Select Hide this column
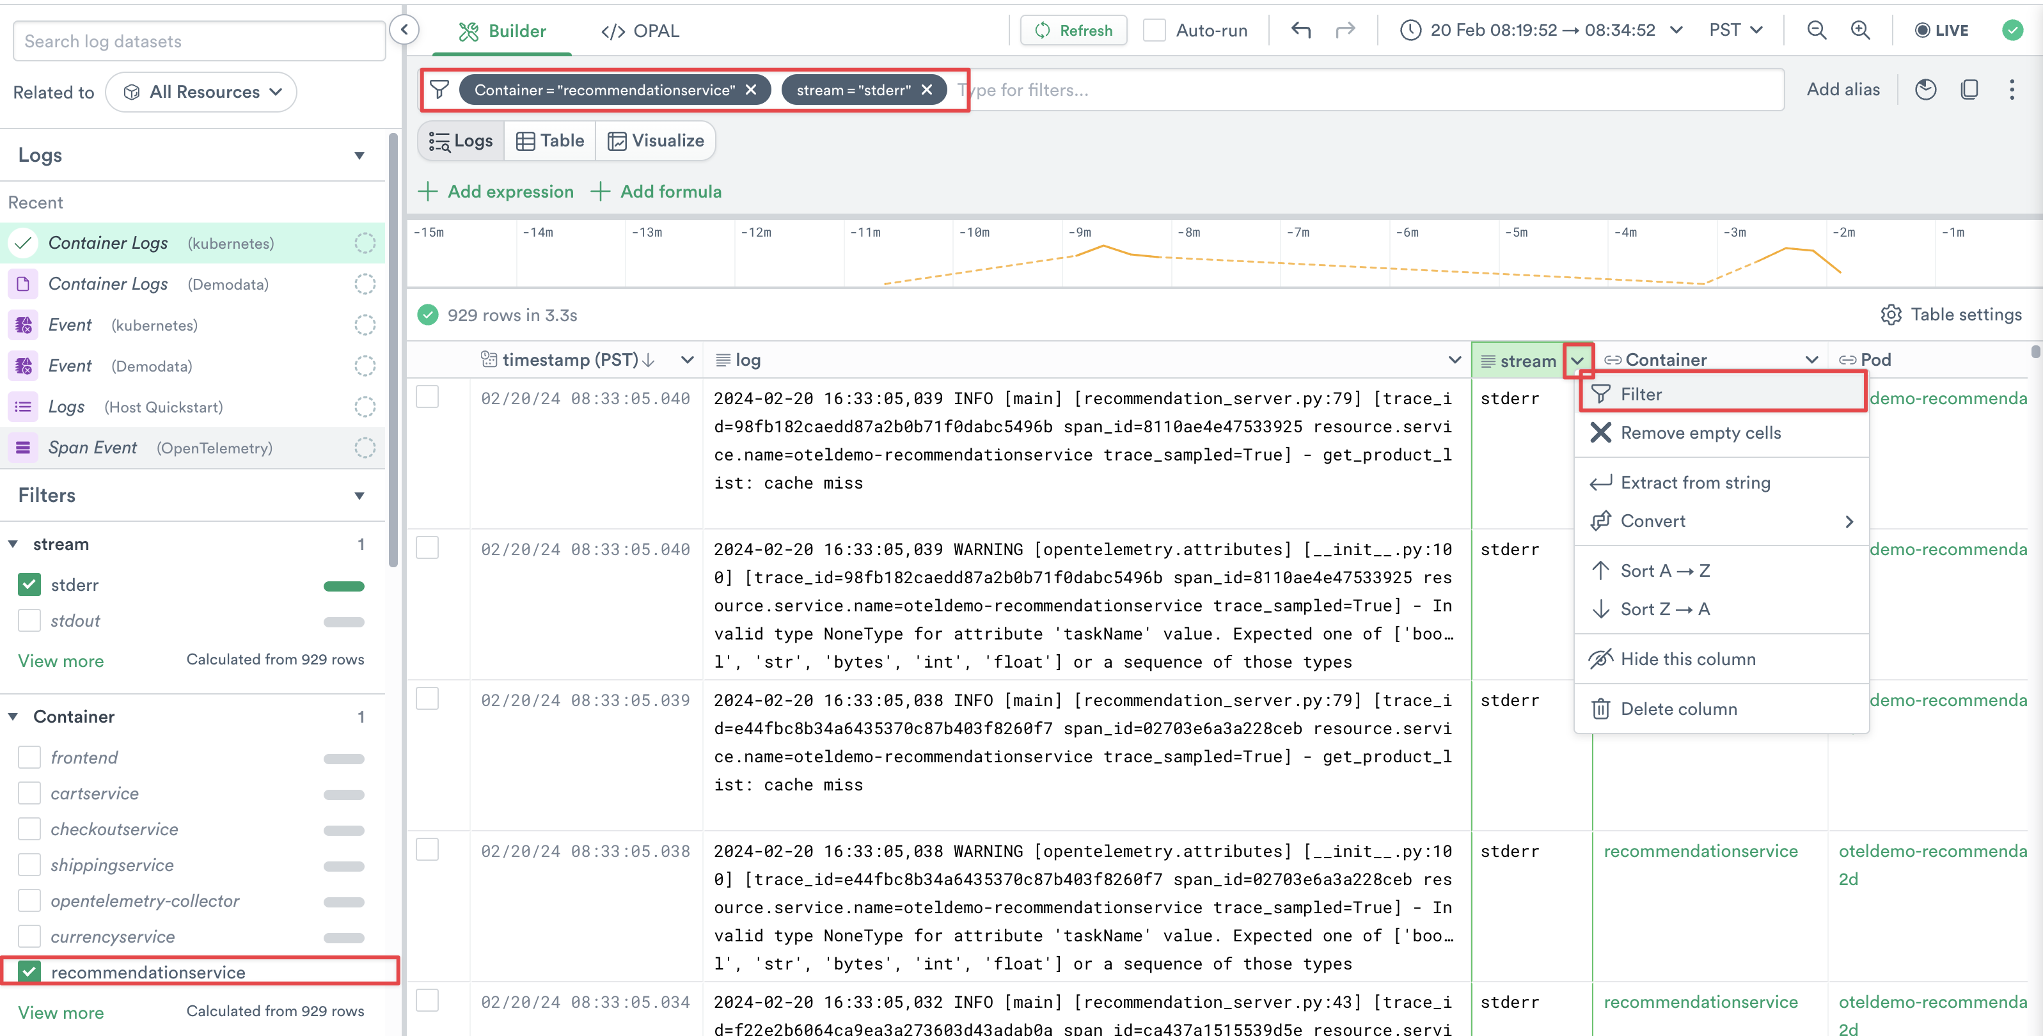 pos(1722,659)
